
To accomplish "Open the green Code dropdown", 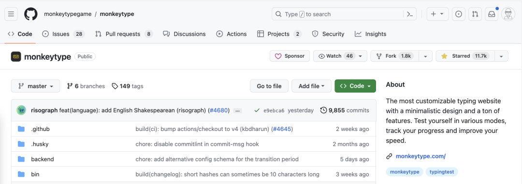I will click(355, 86).
